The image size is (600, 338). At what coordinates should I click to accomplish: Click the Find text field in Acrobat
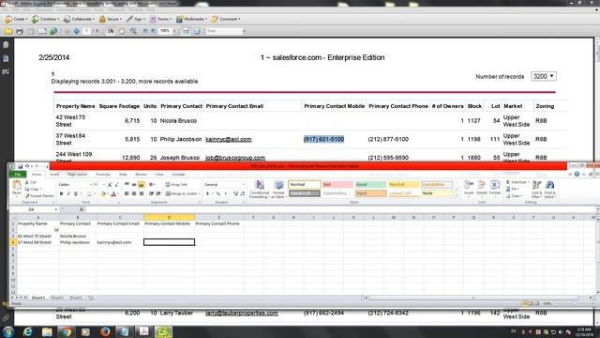point(224,31)
